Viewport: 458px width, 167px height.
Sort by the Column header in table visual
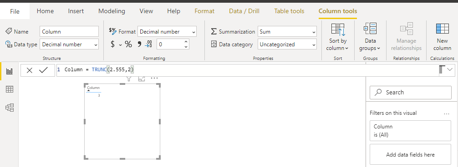[93, 88]
